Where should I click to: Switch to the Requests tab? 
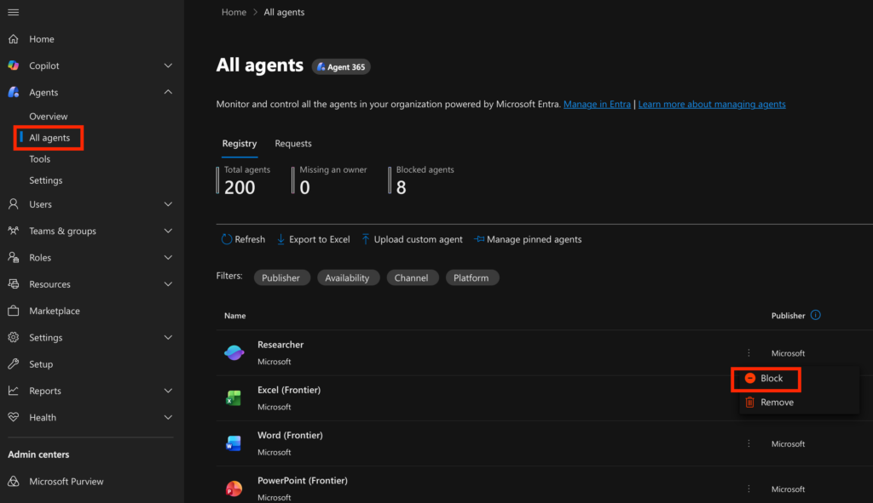pyautogui.click(x=292, y=144)
